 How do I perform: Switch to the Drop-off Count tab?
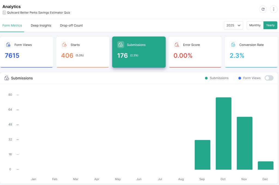pos(71,25)
